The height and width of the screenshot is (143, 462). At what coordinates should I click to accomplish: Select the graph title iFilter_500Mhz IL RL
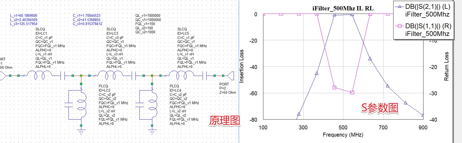pos(343,8)
